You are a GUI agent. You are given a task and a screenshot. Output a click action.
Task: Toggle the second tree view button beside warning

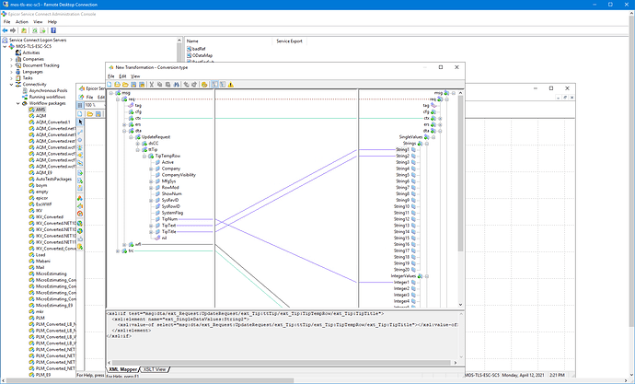(223, 84)
